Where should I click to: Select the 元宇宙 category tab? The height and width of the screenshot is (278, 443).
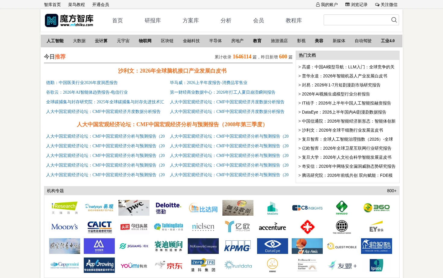click(123, 41)
